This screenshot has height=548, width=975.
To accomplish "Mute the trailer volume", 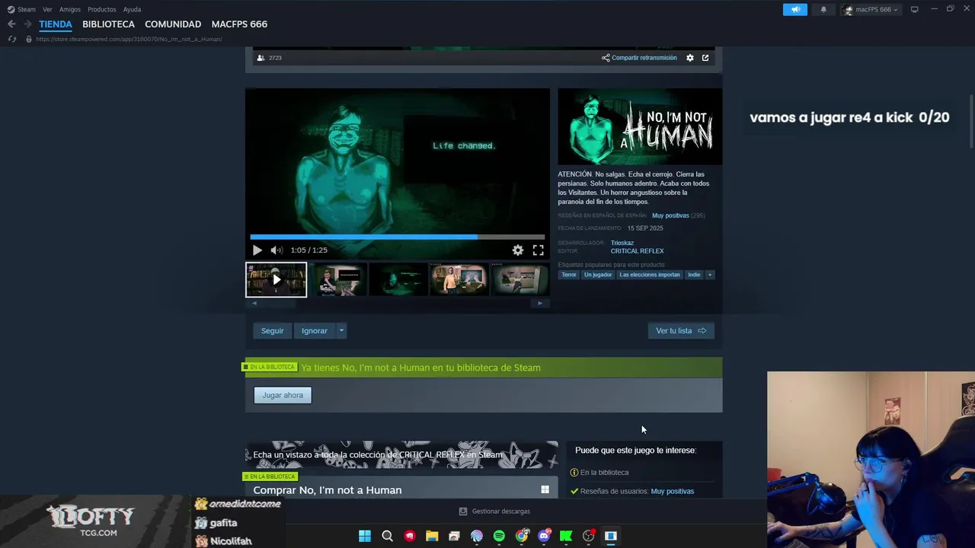I will click(x=277, y=250).
